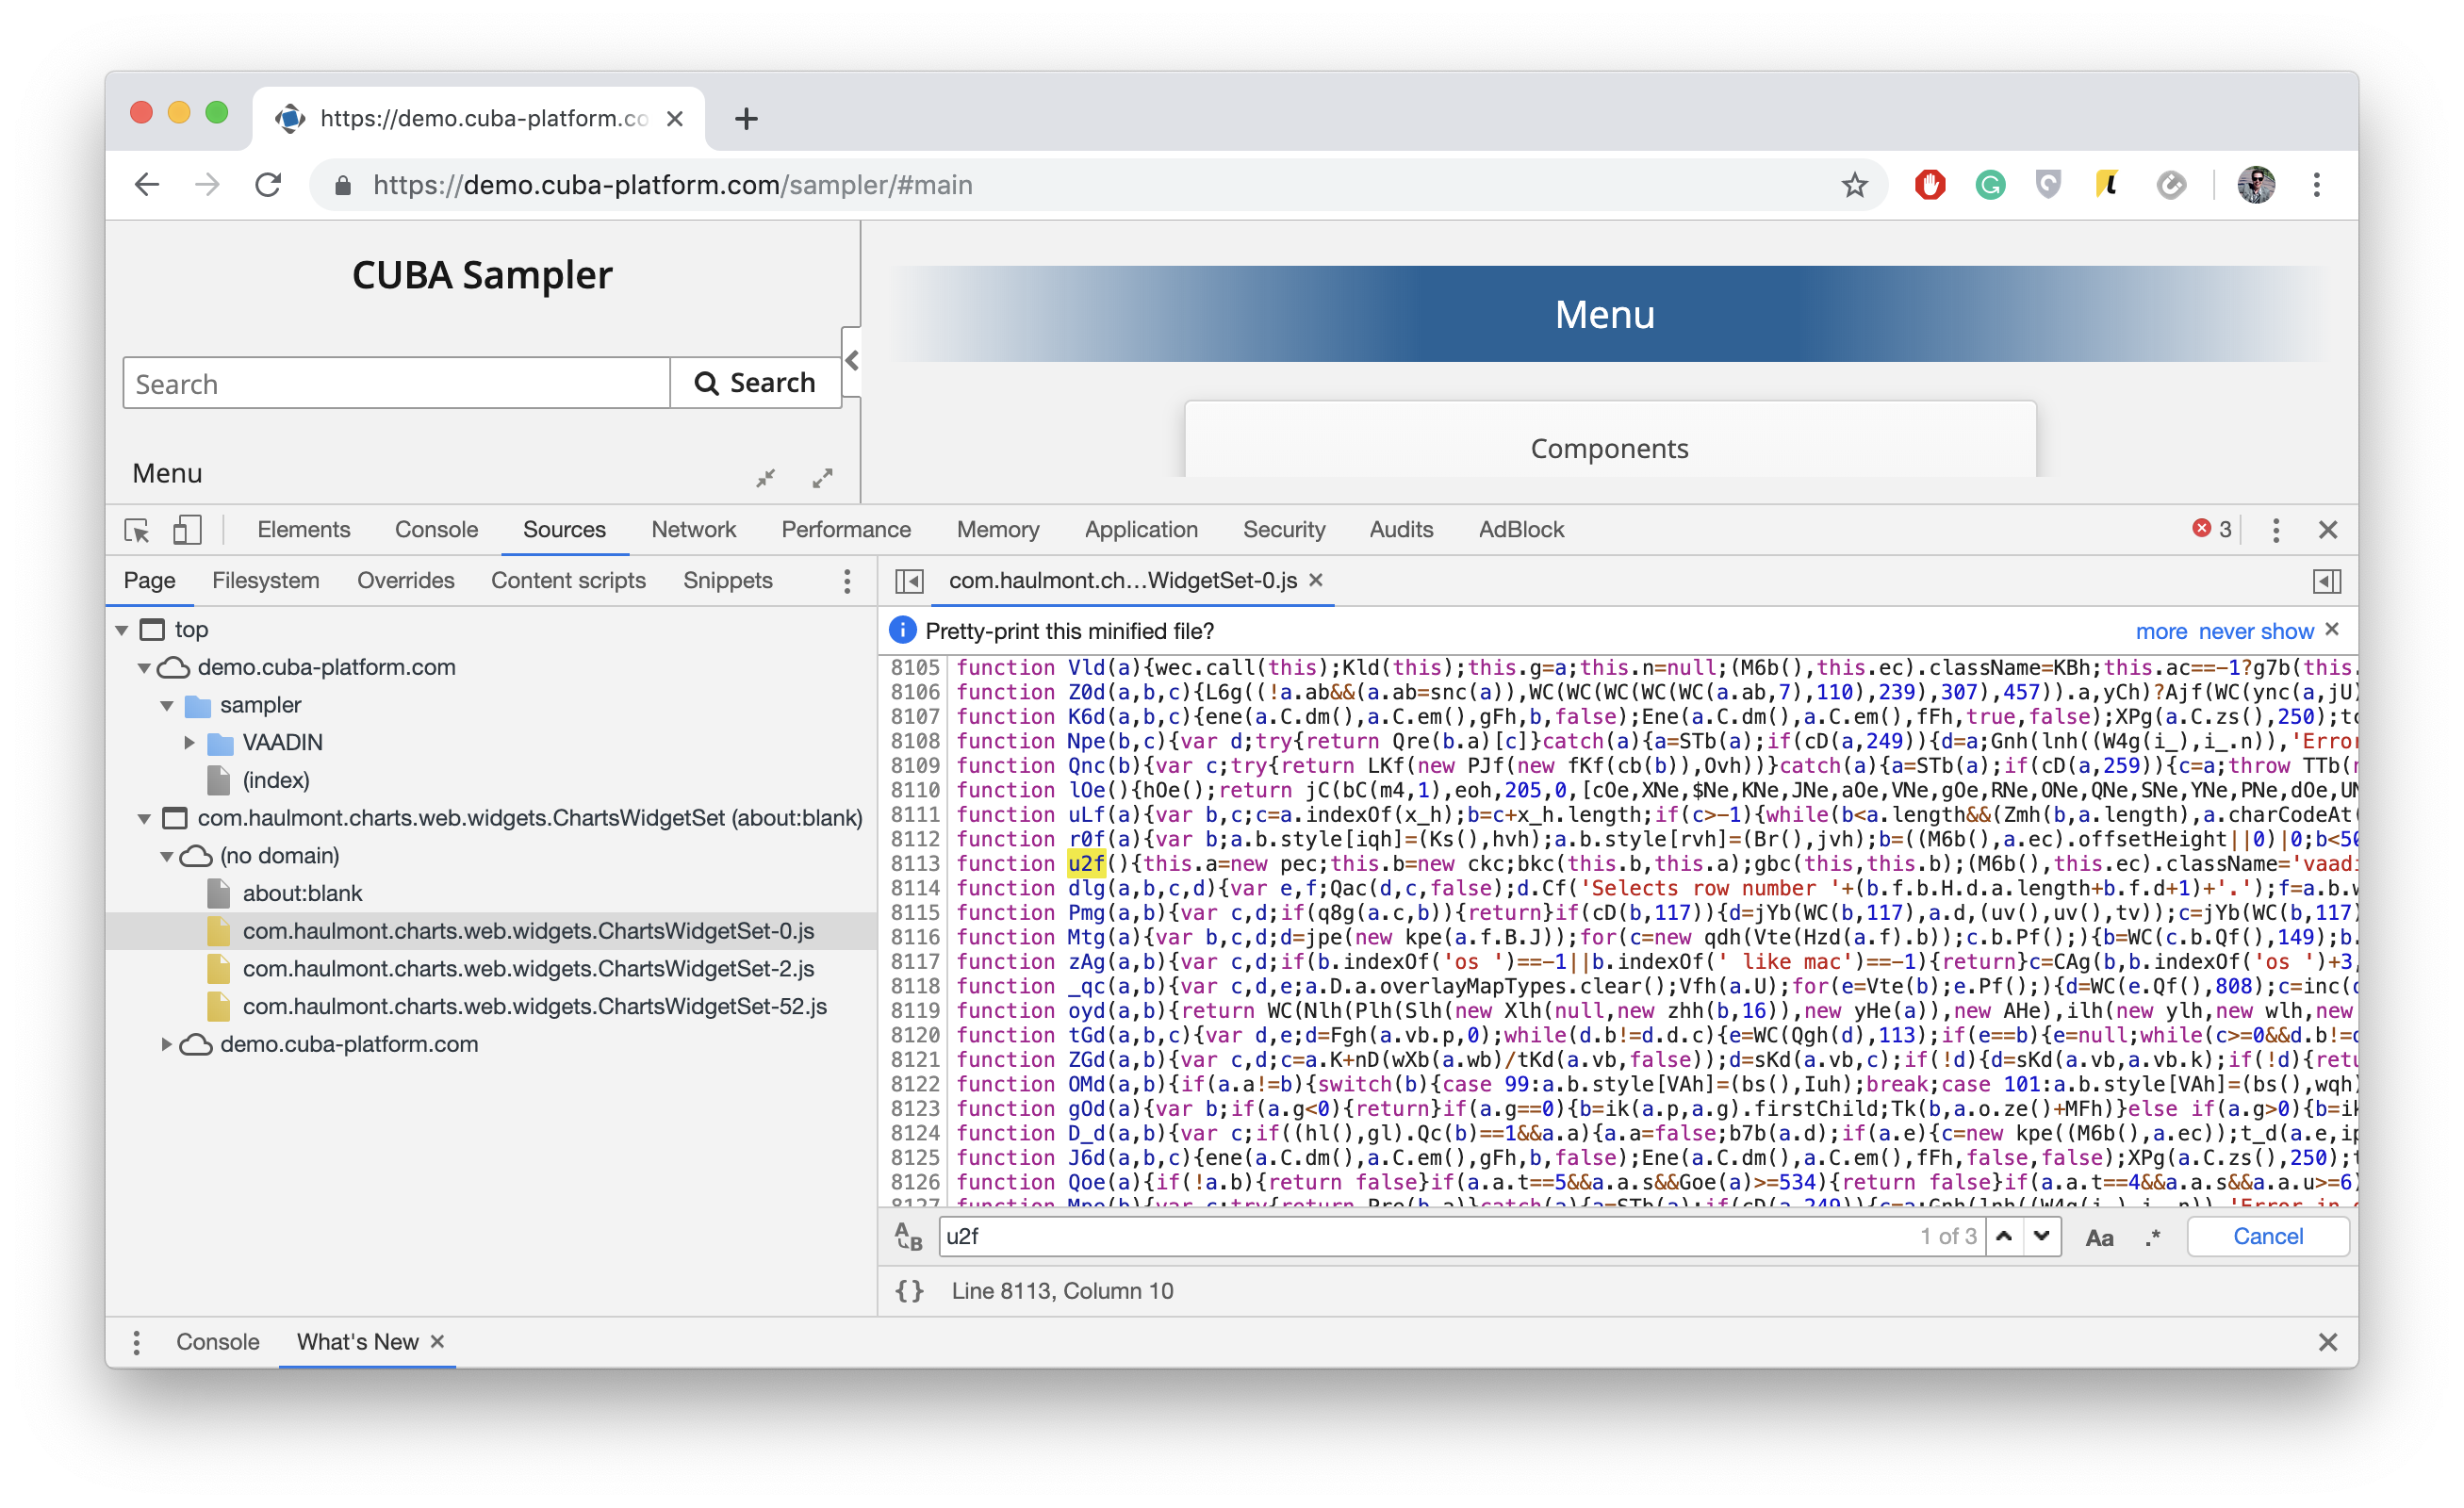Click the 'more' link in the infobar
Image resolution: width=2464 pixels, height=1508 pixels.
(2160, 631)
